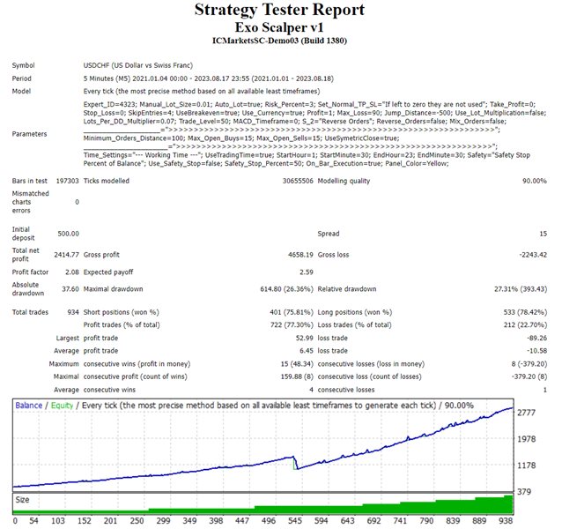This screenshot has height=529, width=562.
Task: Select largest profit trade value 52.99
Action: pos(305,339)
